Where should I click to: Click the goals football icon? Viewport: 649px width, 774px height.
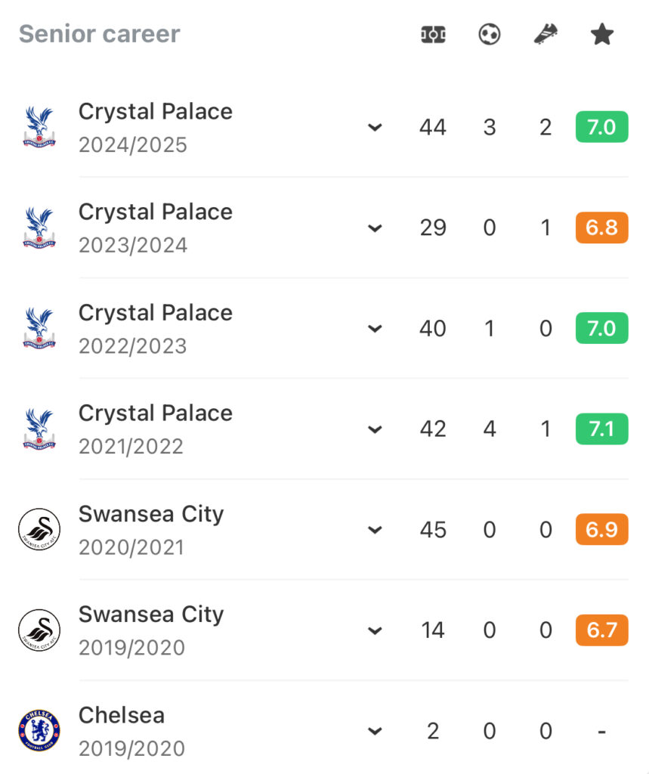coord(489,35)
